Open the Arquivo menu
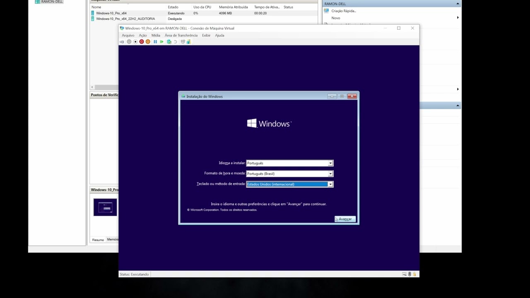The width and height of the screenshot is (530, 298). 128,35
